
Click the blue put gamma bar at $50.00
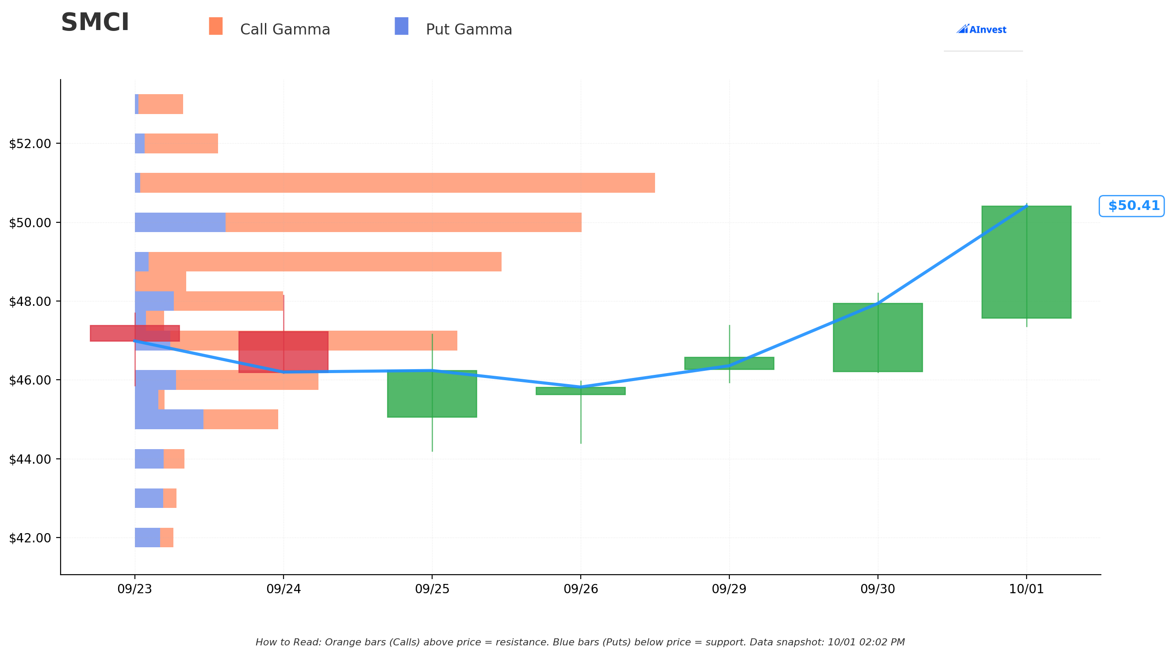pos(180,222)
